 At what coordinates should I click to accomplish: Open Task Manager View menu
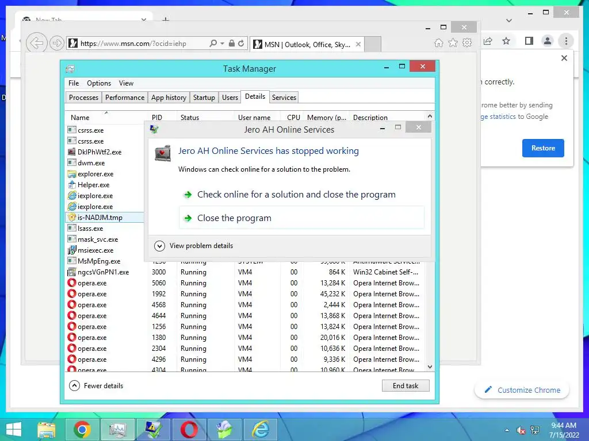[126, 83]
